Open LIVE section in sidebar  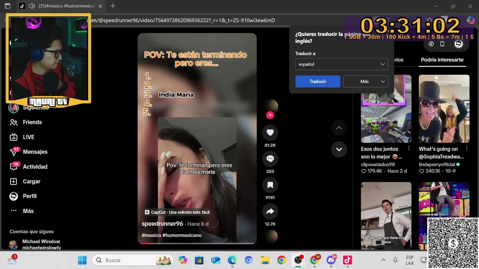(22, 137)
